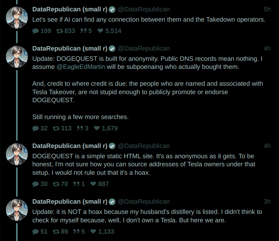This screenshot has height=241, width=279.
Task: Open the 5h timestamp of the first tweet
Action: 267,9
